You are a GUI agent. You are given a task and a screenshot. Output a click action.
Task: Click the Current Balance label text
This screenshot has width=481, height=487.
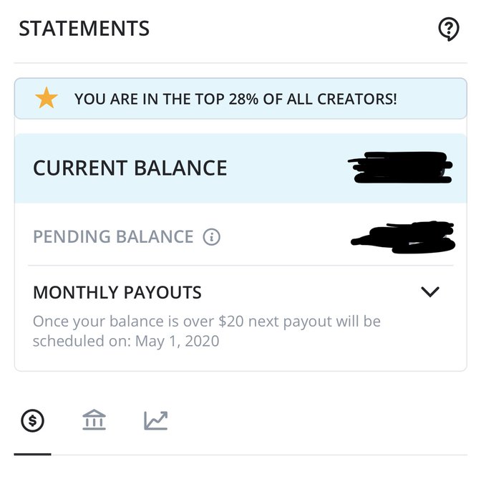(x=130, y=168)
